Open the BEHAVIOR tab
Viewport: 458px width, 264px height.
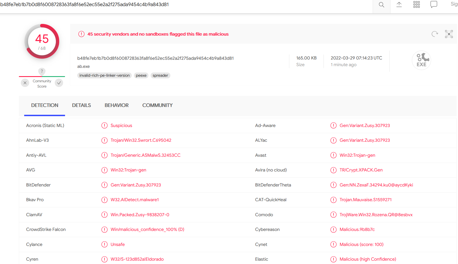coord(117,105)
